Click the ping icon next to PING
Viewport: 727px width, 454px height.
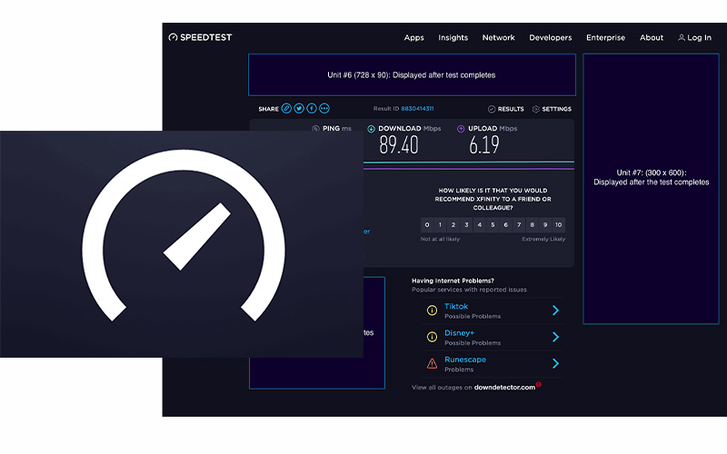click(315, 129)
